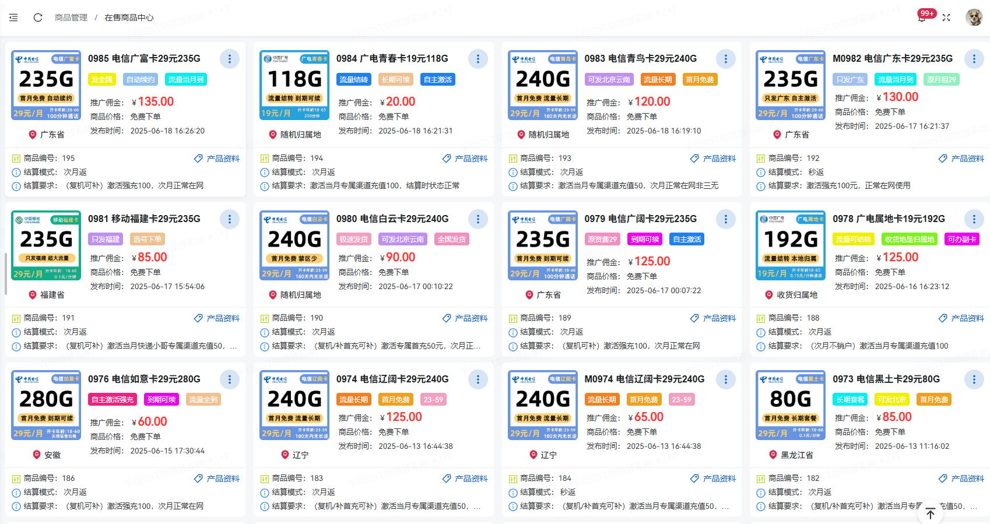Viewport: 990px width, 524px height.
Task: Click the 商品编号 194 number icon
Action: pyautogui.click(x=265, y=159)
